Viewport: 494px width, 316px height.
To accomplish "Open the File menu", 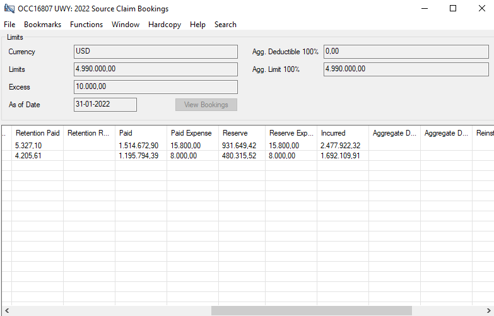I will (x=9, y=25).
